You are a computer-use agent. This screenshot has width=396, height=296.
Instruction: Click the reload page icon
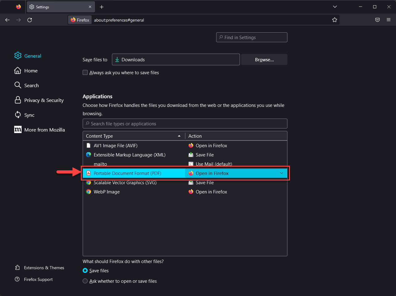coord(30,20)
